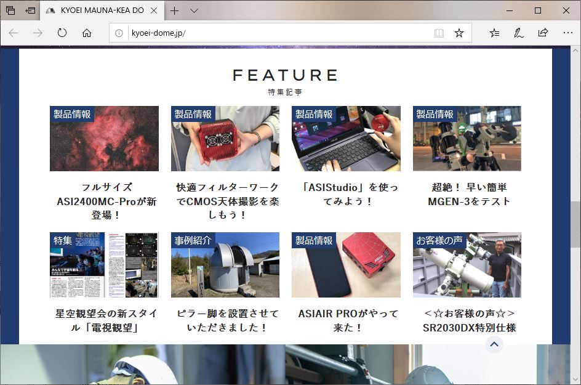
Task: Close the KYOEI MAUNA-KEA DO tab
Action: click(x=154, y=10)
